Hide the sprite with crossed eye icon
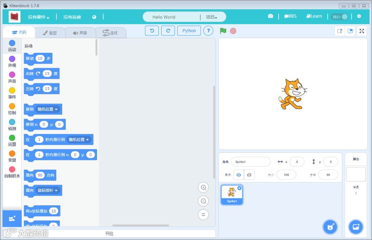 (x=249, y=175)
